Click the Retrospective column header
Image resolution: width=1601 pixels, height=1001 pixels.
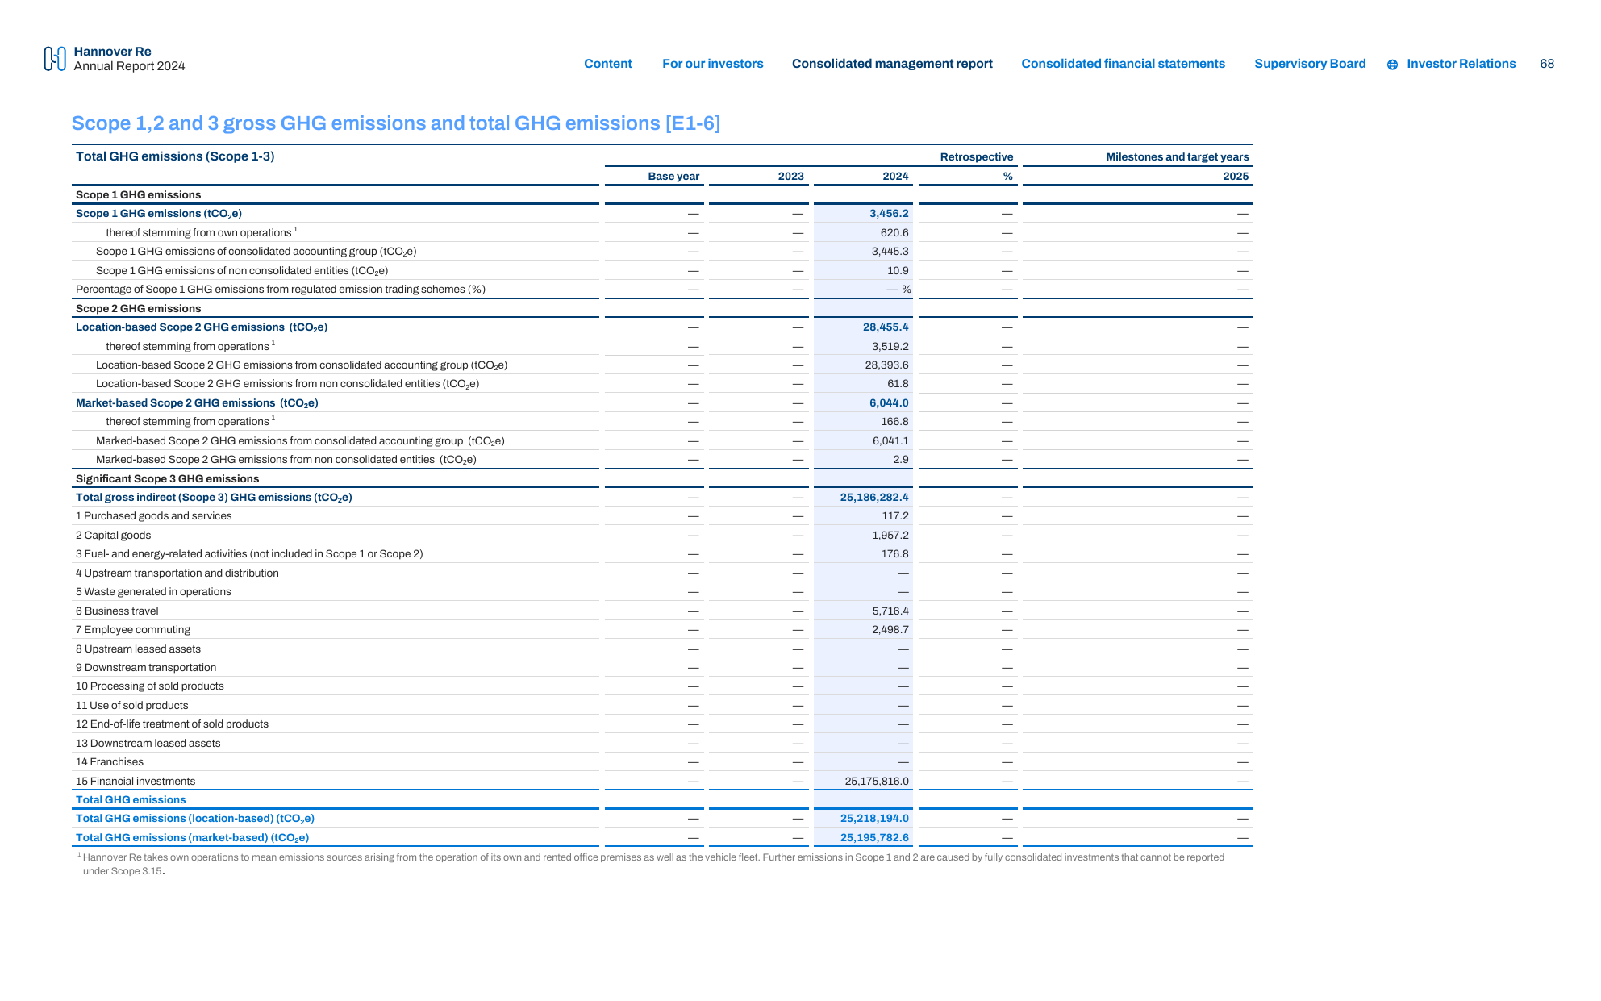[976, 157]
